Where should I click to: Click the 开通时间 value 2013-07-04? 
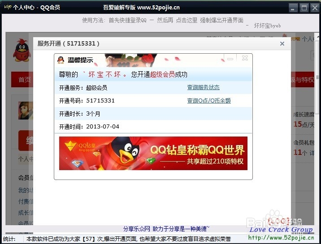coord(103,127)
